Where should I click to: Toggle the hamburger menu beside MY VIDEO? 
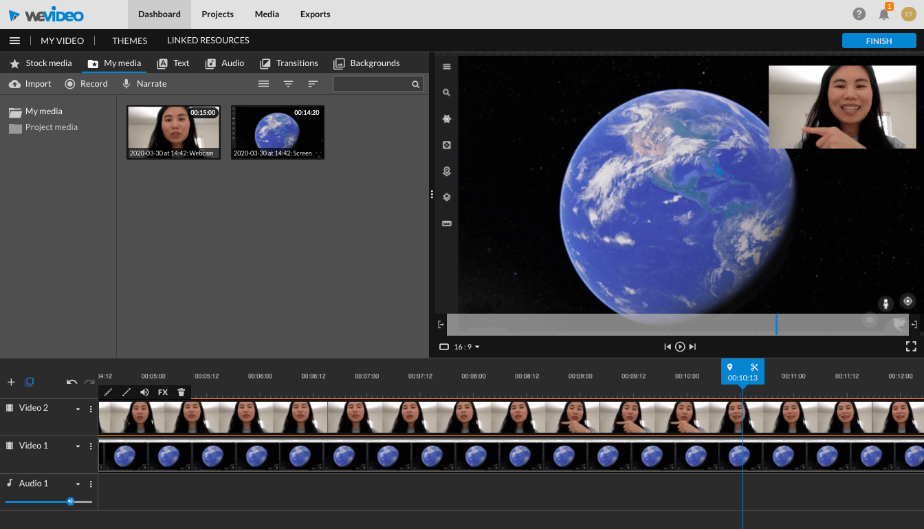coord(14,41)
